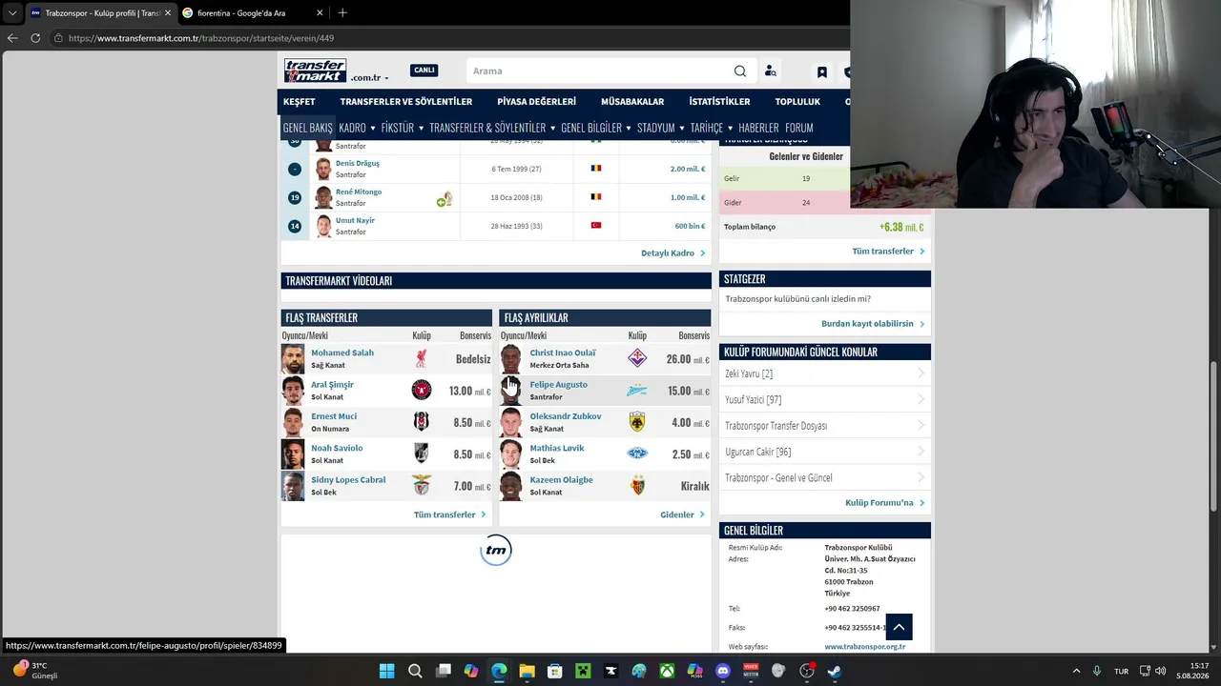Open Xbox app from the taskbar
The image size is (1221, 686).
tap(667, 671)
